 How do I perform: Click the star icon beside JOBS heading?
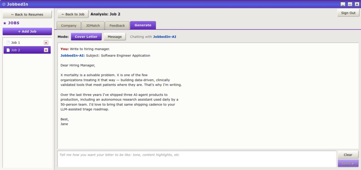point(4,23)
